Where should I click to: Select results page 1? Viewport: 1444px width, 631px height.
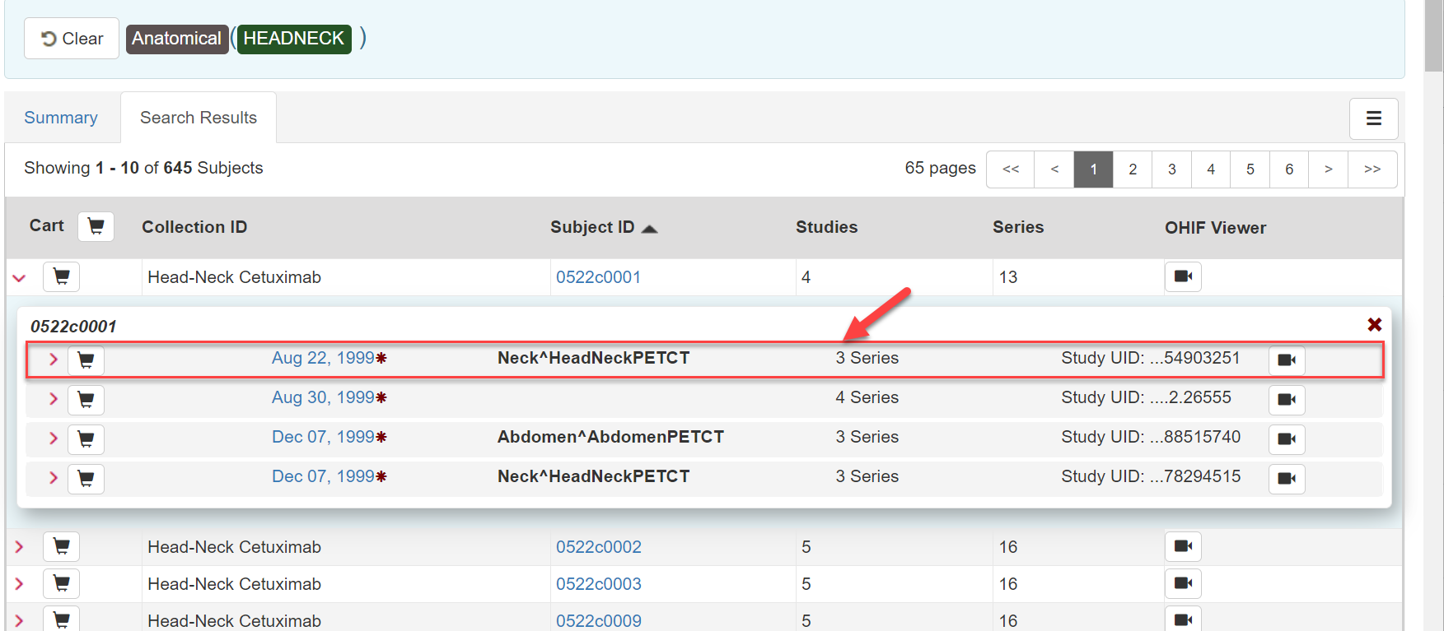click(1093, 169)
